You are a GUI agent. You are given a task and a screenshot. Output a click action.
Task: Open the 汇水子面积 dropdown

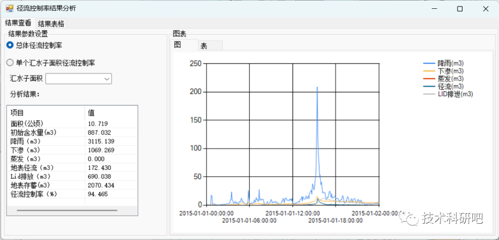79,79
